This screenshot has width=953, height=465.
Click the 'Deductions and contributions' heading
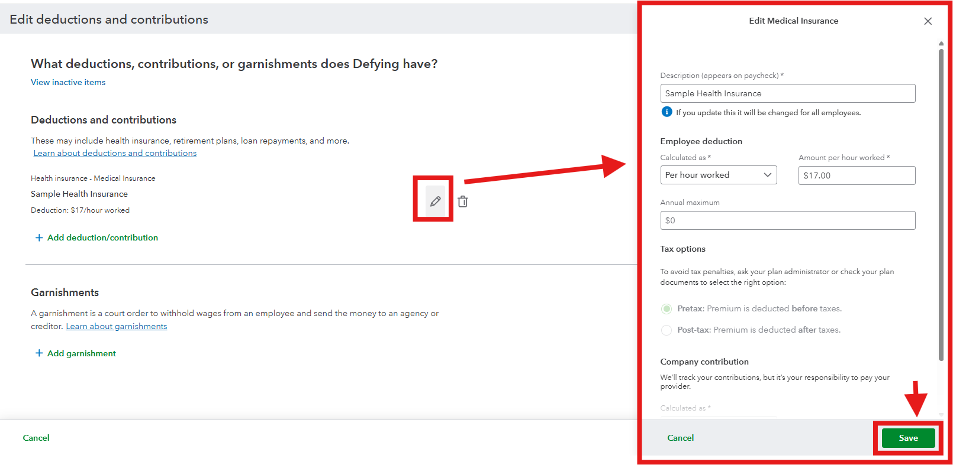pos(104,120)
